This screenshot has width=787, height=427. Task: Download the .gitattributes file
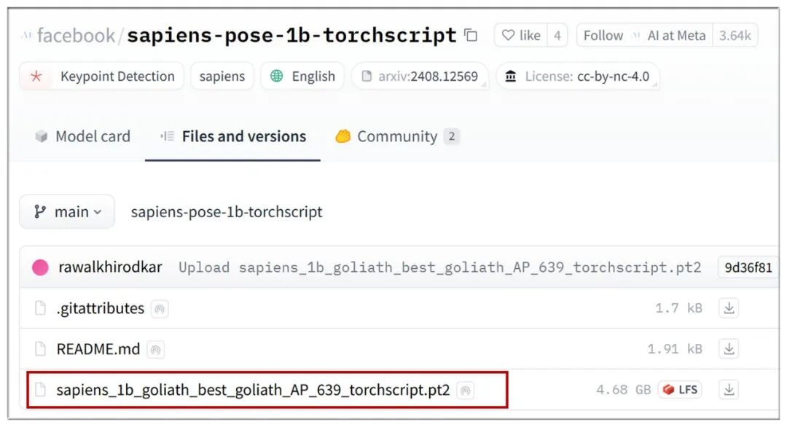(x=729, y=307)
